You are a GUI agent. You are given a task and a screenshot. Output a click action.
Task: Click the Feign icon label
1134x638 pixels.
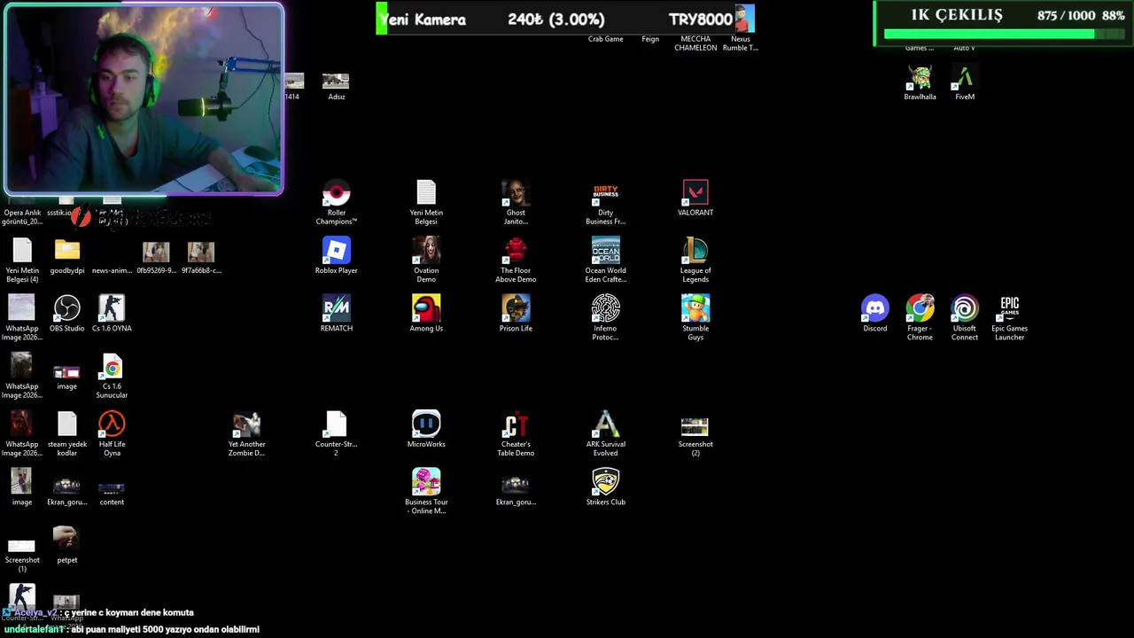[650, 39]
